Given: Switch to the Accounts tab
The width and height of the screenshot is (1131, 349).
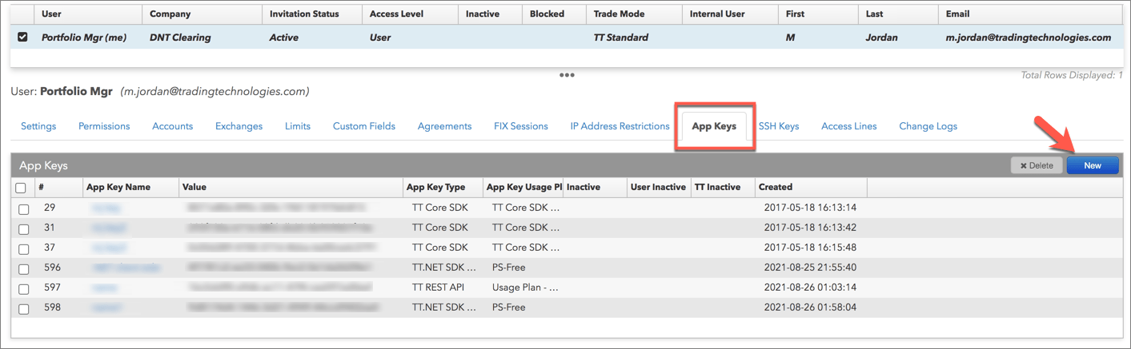Looking at the screenshot, I should click(x=173, y=126).
